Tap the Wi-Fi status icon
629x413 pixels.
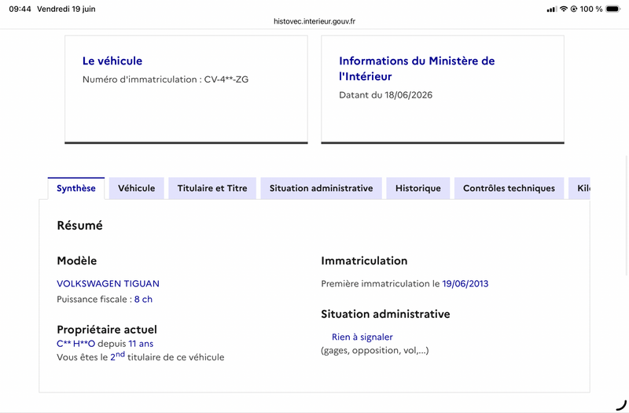click(564, 9)
